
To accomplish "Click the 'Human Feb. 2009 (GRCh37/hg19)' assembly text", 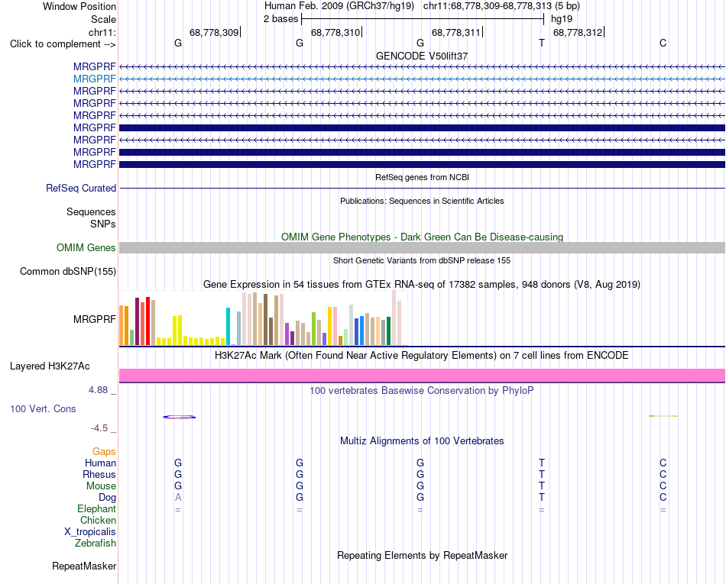I will (x=339, y=6).
